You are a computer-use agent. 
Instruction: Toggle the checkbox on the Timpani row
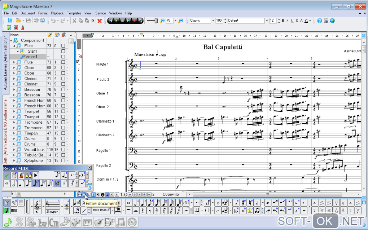(x=63, y=133)
